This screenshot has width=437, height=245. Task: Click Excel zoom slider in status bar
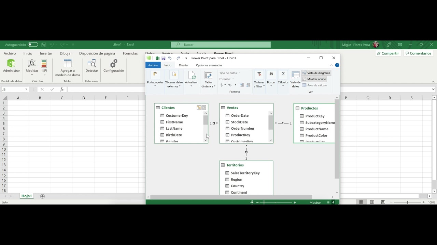[407, 202]
